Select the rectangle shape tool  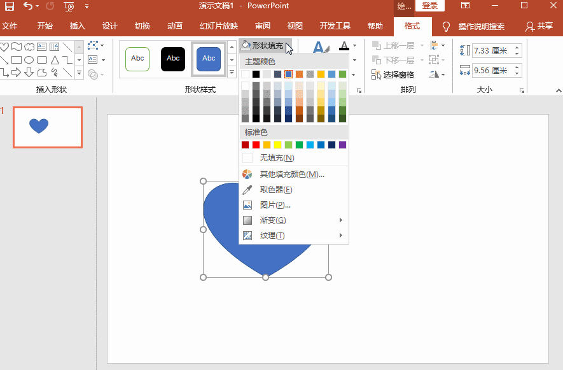pyautogui.click(x=17, y=59)
